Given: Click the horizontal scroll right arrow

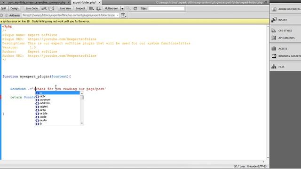Looking at the screenshot, I should (263, 161).
